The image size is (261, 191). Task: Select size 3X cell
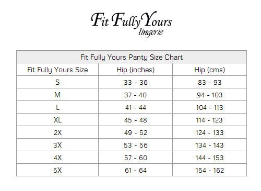click(x=57, y=145)
